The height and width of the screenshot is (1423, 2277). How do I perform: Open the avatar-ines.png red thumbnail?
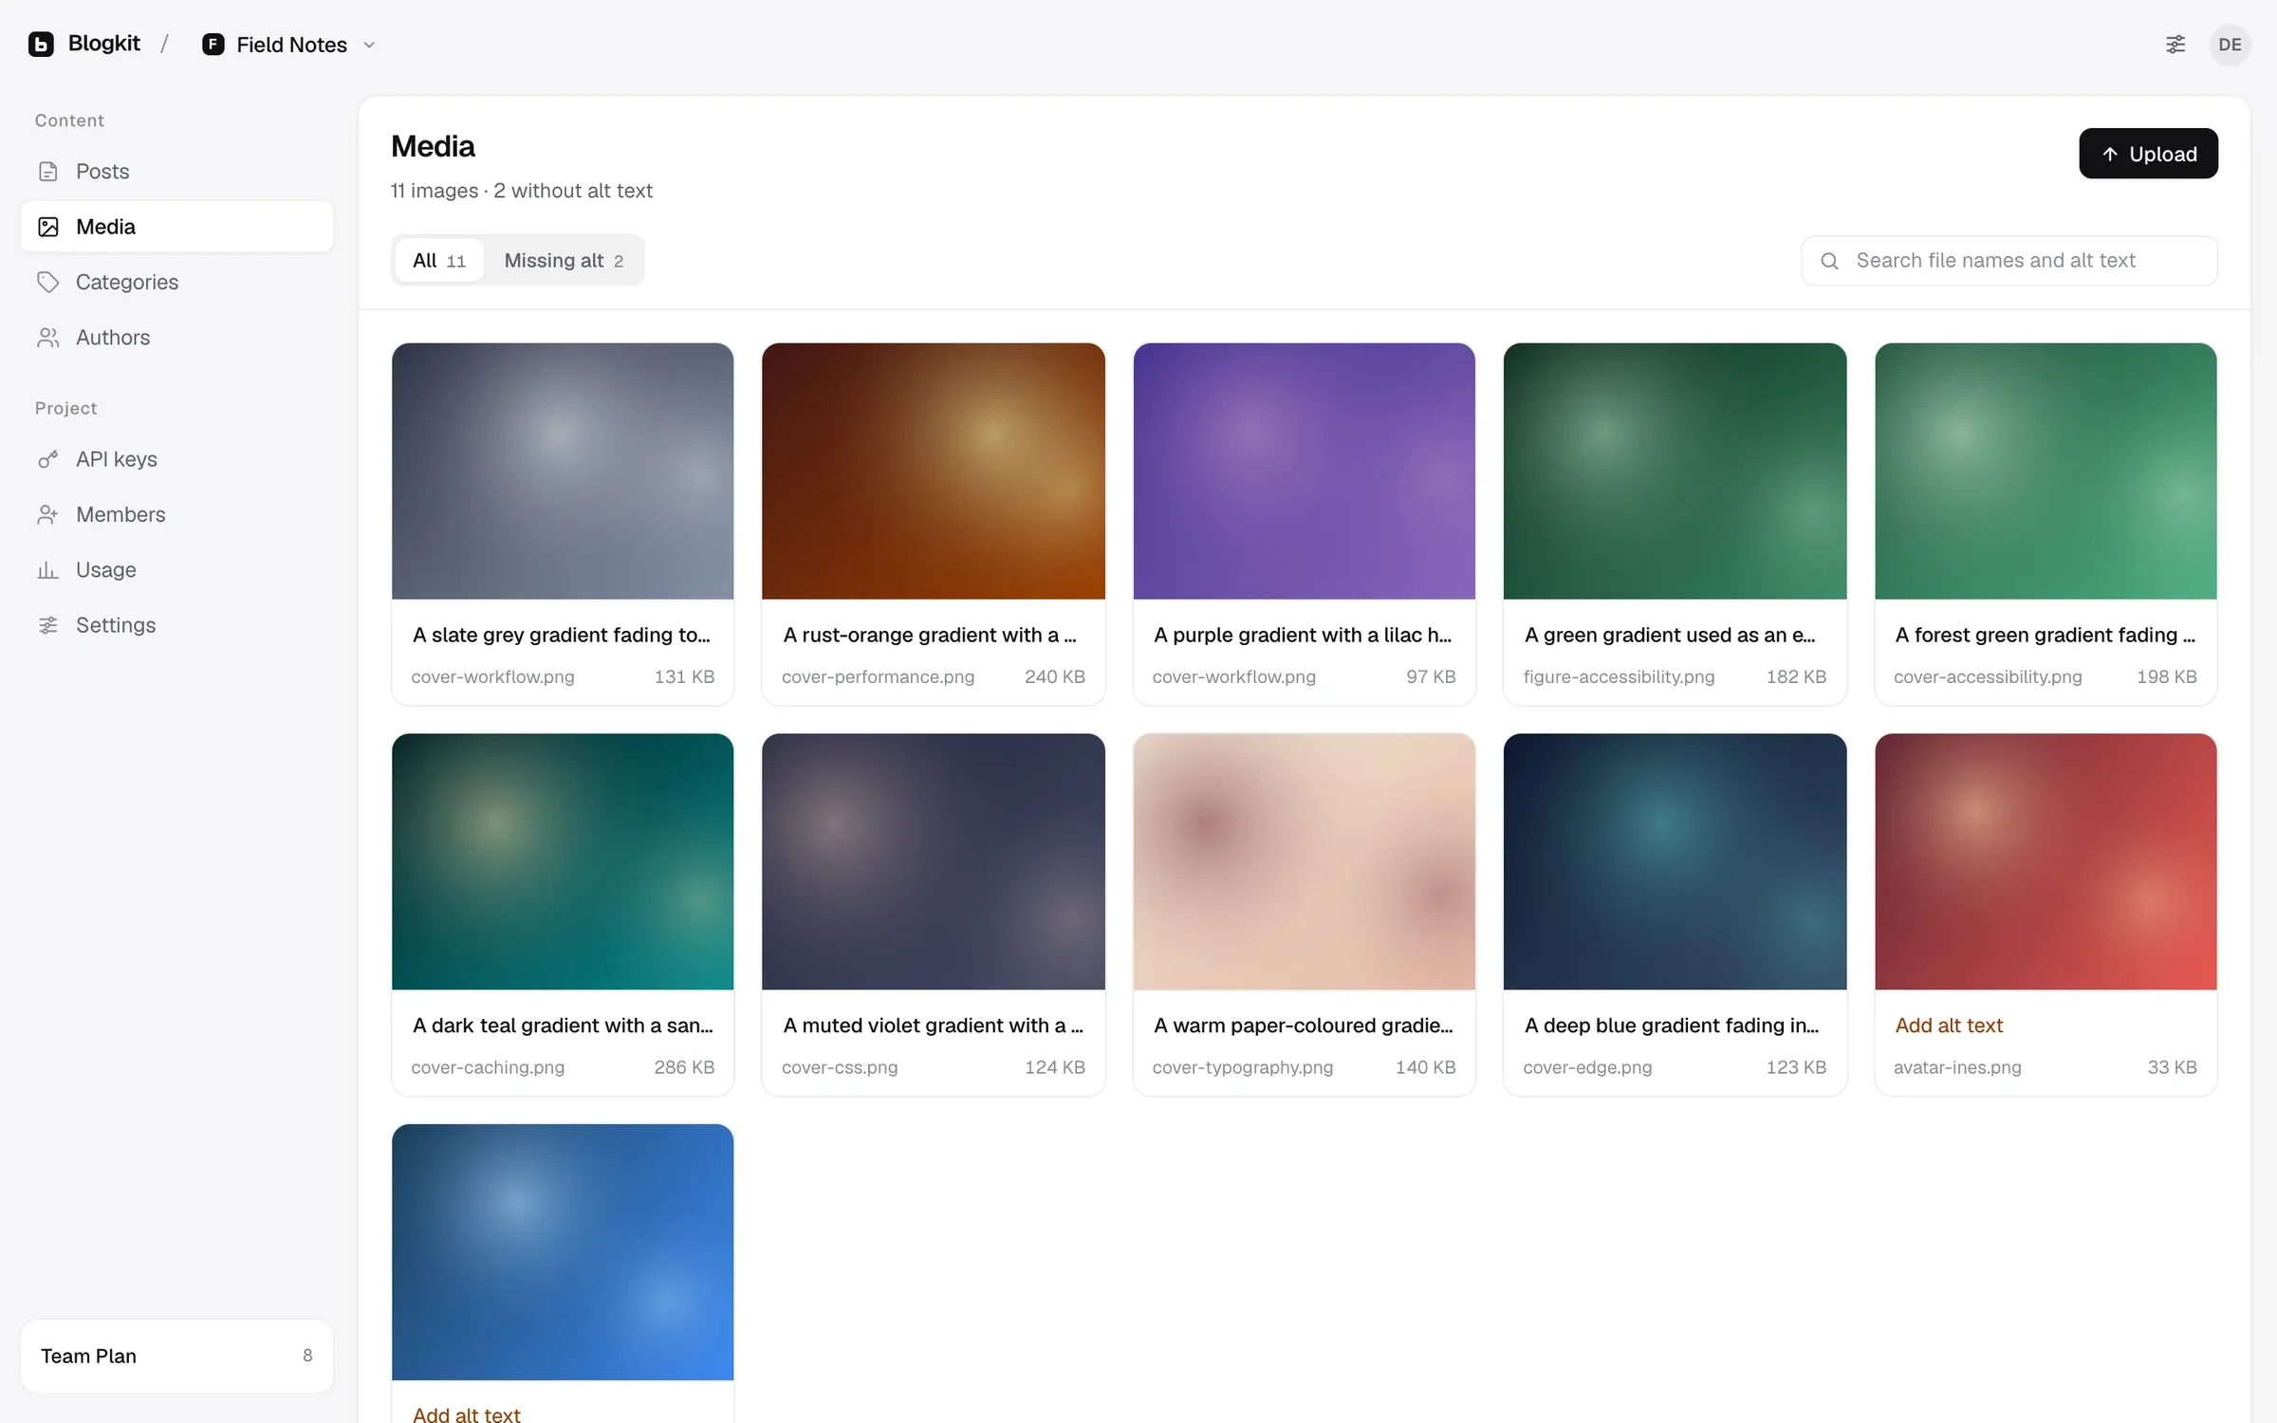2046,861
